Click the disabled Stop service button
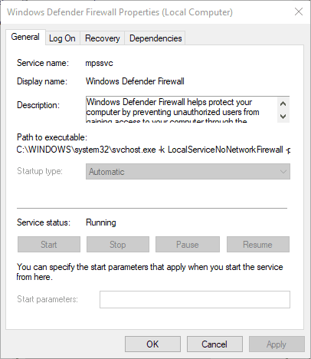Image resolution: width=311 pixels, height=359 pixels. (118, 245)
